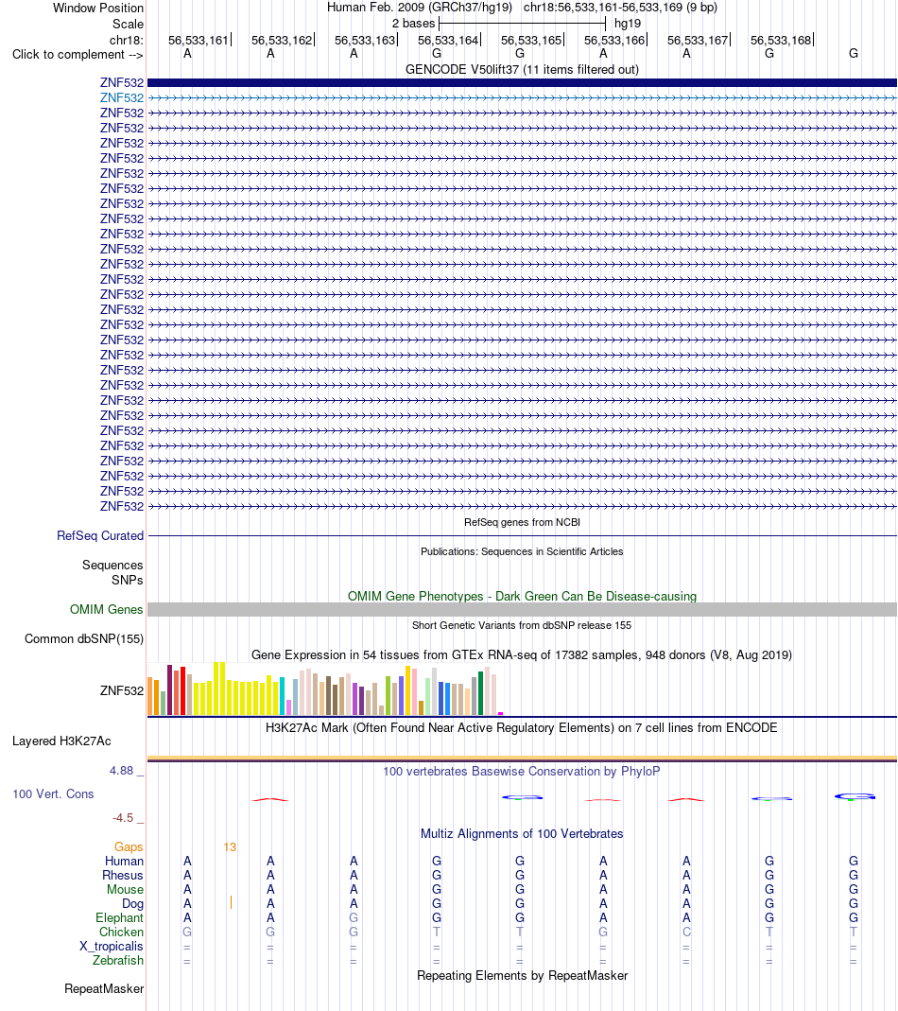The image size is (898, 1011).
Task: Click the 100 Vert. Cons label
Action: tap(53, 794)
